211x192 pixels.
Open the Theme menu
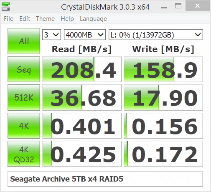tap(45, 19)
